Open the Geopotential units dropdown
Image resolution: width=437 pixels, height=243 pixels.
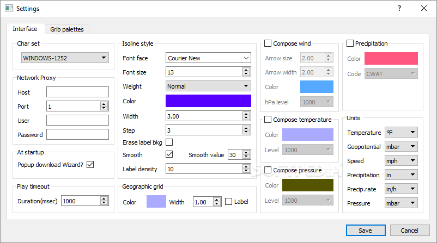[x=401, y=146]
